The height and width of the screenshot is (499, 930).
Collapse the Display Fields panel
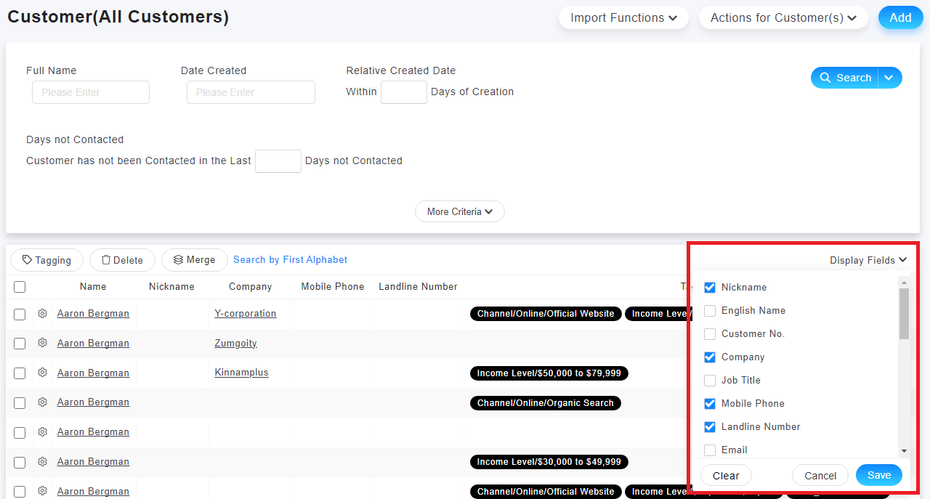[868, 260]
